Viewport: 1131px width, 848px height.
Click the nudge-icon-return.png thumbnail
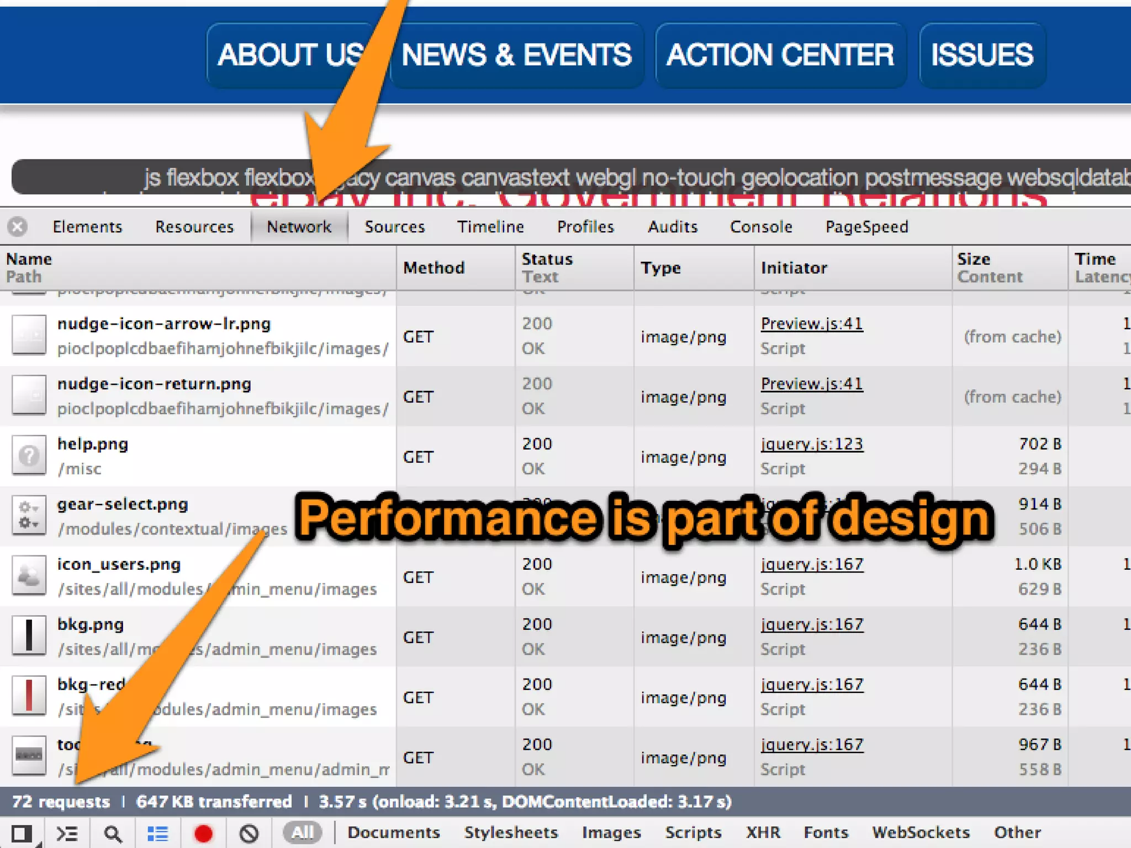(x=29, y=396)
